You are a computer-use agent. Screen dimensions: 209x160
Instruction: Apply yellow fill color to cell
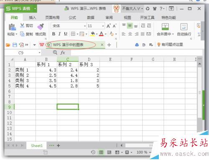[x=92, y=34]
